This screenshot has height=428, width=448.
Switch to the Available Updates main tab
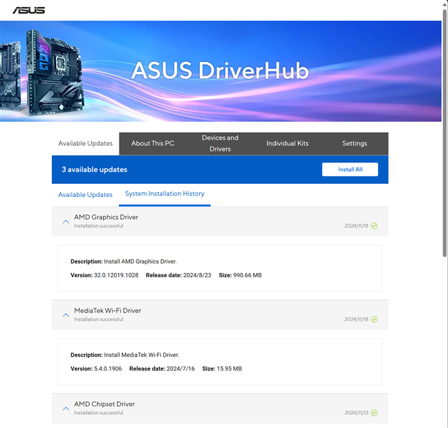pos(86,143)
